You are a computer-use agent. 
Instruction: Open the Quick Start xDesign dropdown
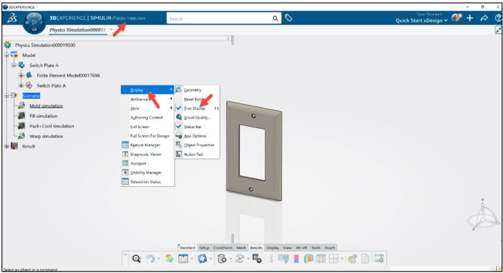[421, 21]
